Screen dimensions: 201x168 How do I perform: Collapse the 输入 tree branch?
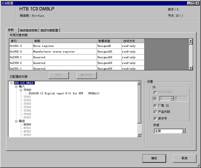coord(16,87)
